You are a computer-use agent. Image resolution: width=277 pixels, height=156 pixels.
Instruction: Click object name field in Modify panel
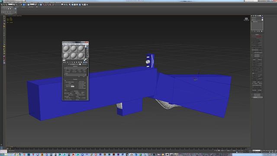[x=256, y=18]
